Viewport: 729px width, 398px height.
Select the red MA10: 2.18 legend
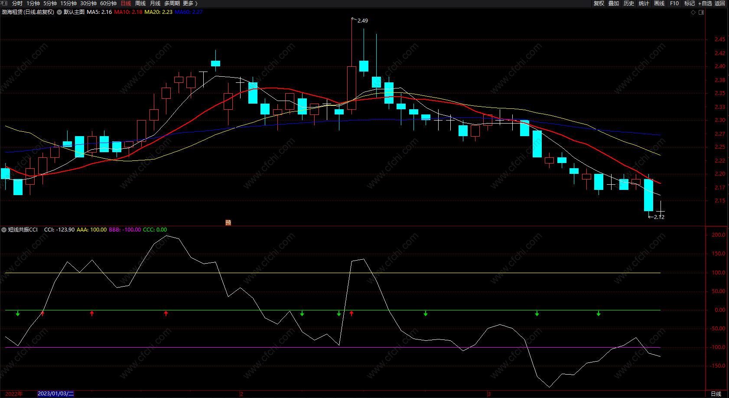click(x=128, y=12)
